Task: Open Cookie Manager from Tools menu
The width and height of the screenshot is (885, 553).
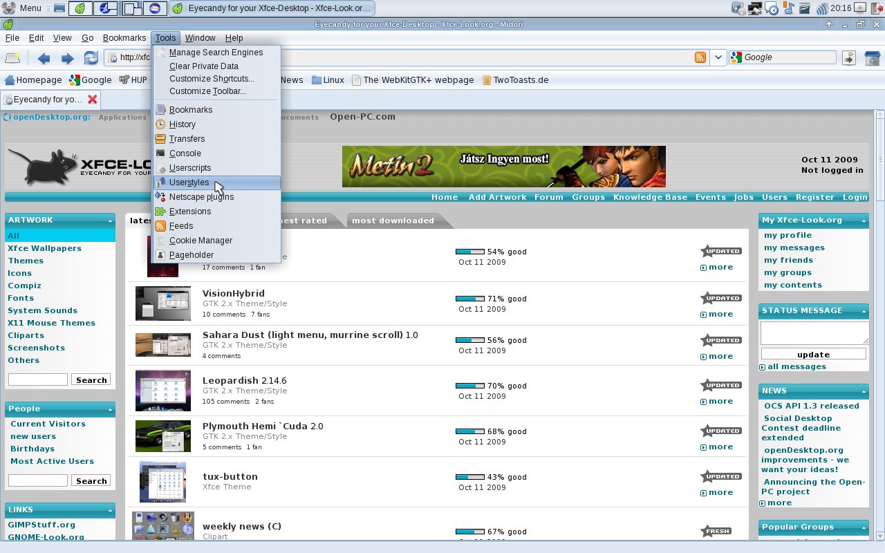Action: coord(216,241)
